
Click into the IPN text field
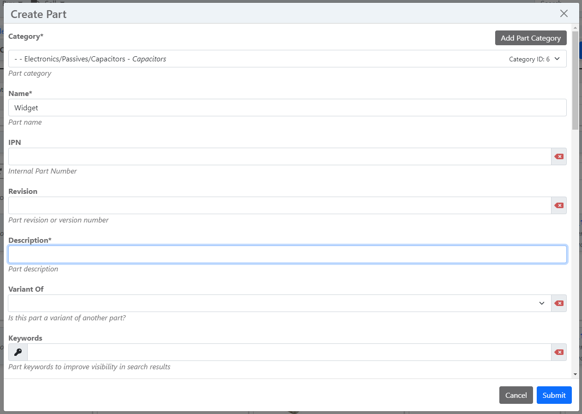click(279, 156)
